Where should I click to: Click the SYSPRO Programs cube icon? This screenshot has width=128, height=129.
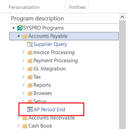(x=20, y=28)
